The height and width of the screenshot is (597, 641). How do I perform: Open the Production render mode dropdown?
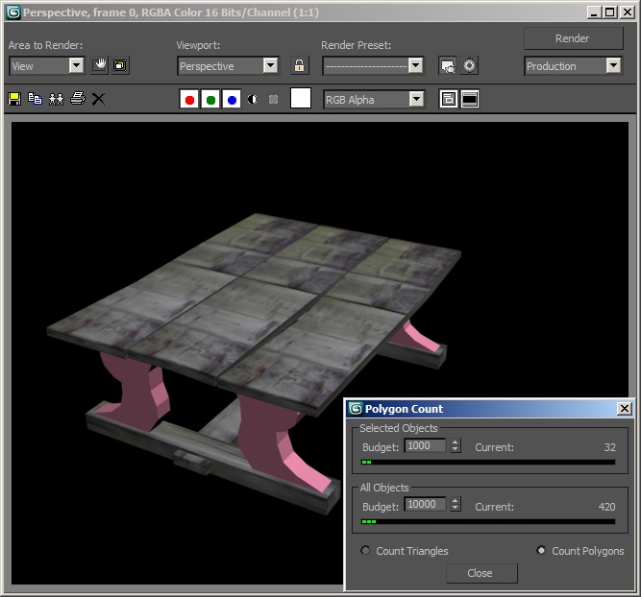click(573, 65)
